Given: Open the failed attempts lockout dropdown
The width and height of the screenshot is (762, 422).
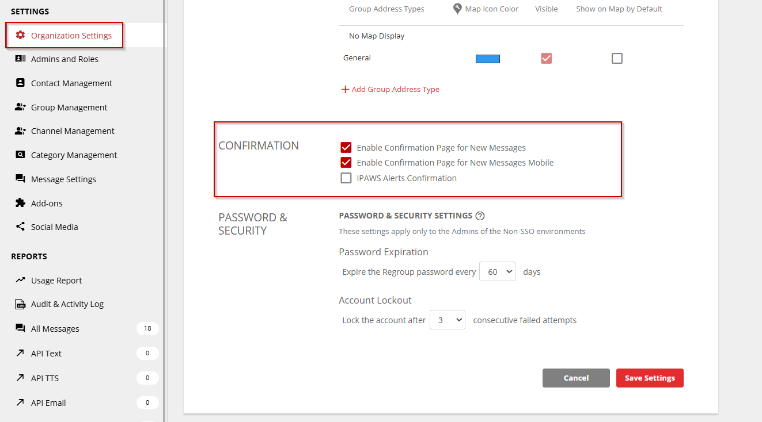Looking at the screenshot, I should 447,320.
